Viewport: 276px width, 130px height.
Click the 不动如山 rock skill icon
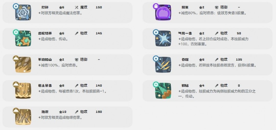point(23,65)
